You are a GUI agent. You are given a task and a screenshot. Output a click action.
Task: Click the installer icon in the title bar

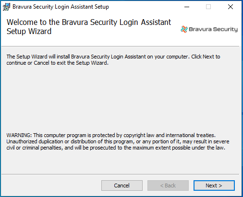[x=6, y=7]
